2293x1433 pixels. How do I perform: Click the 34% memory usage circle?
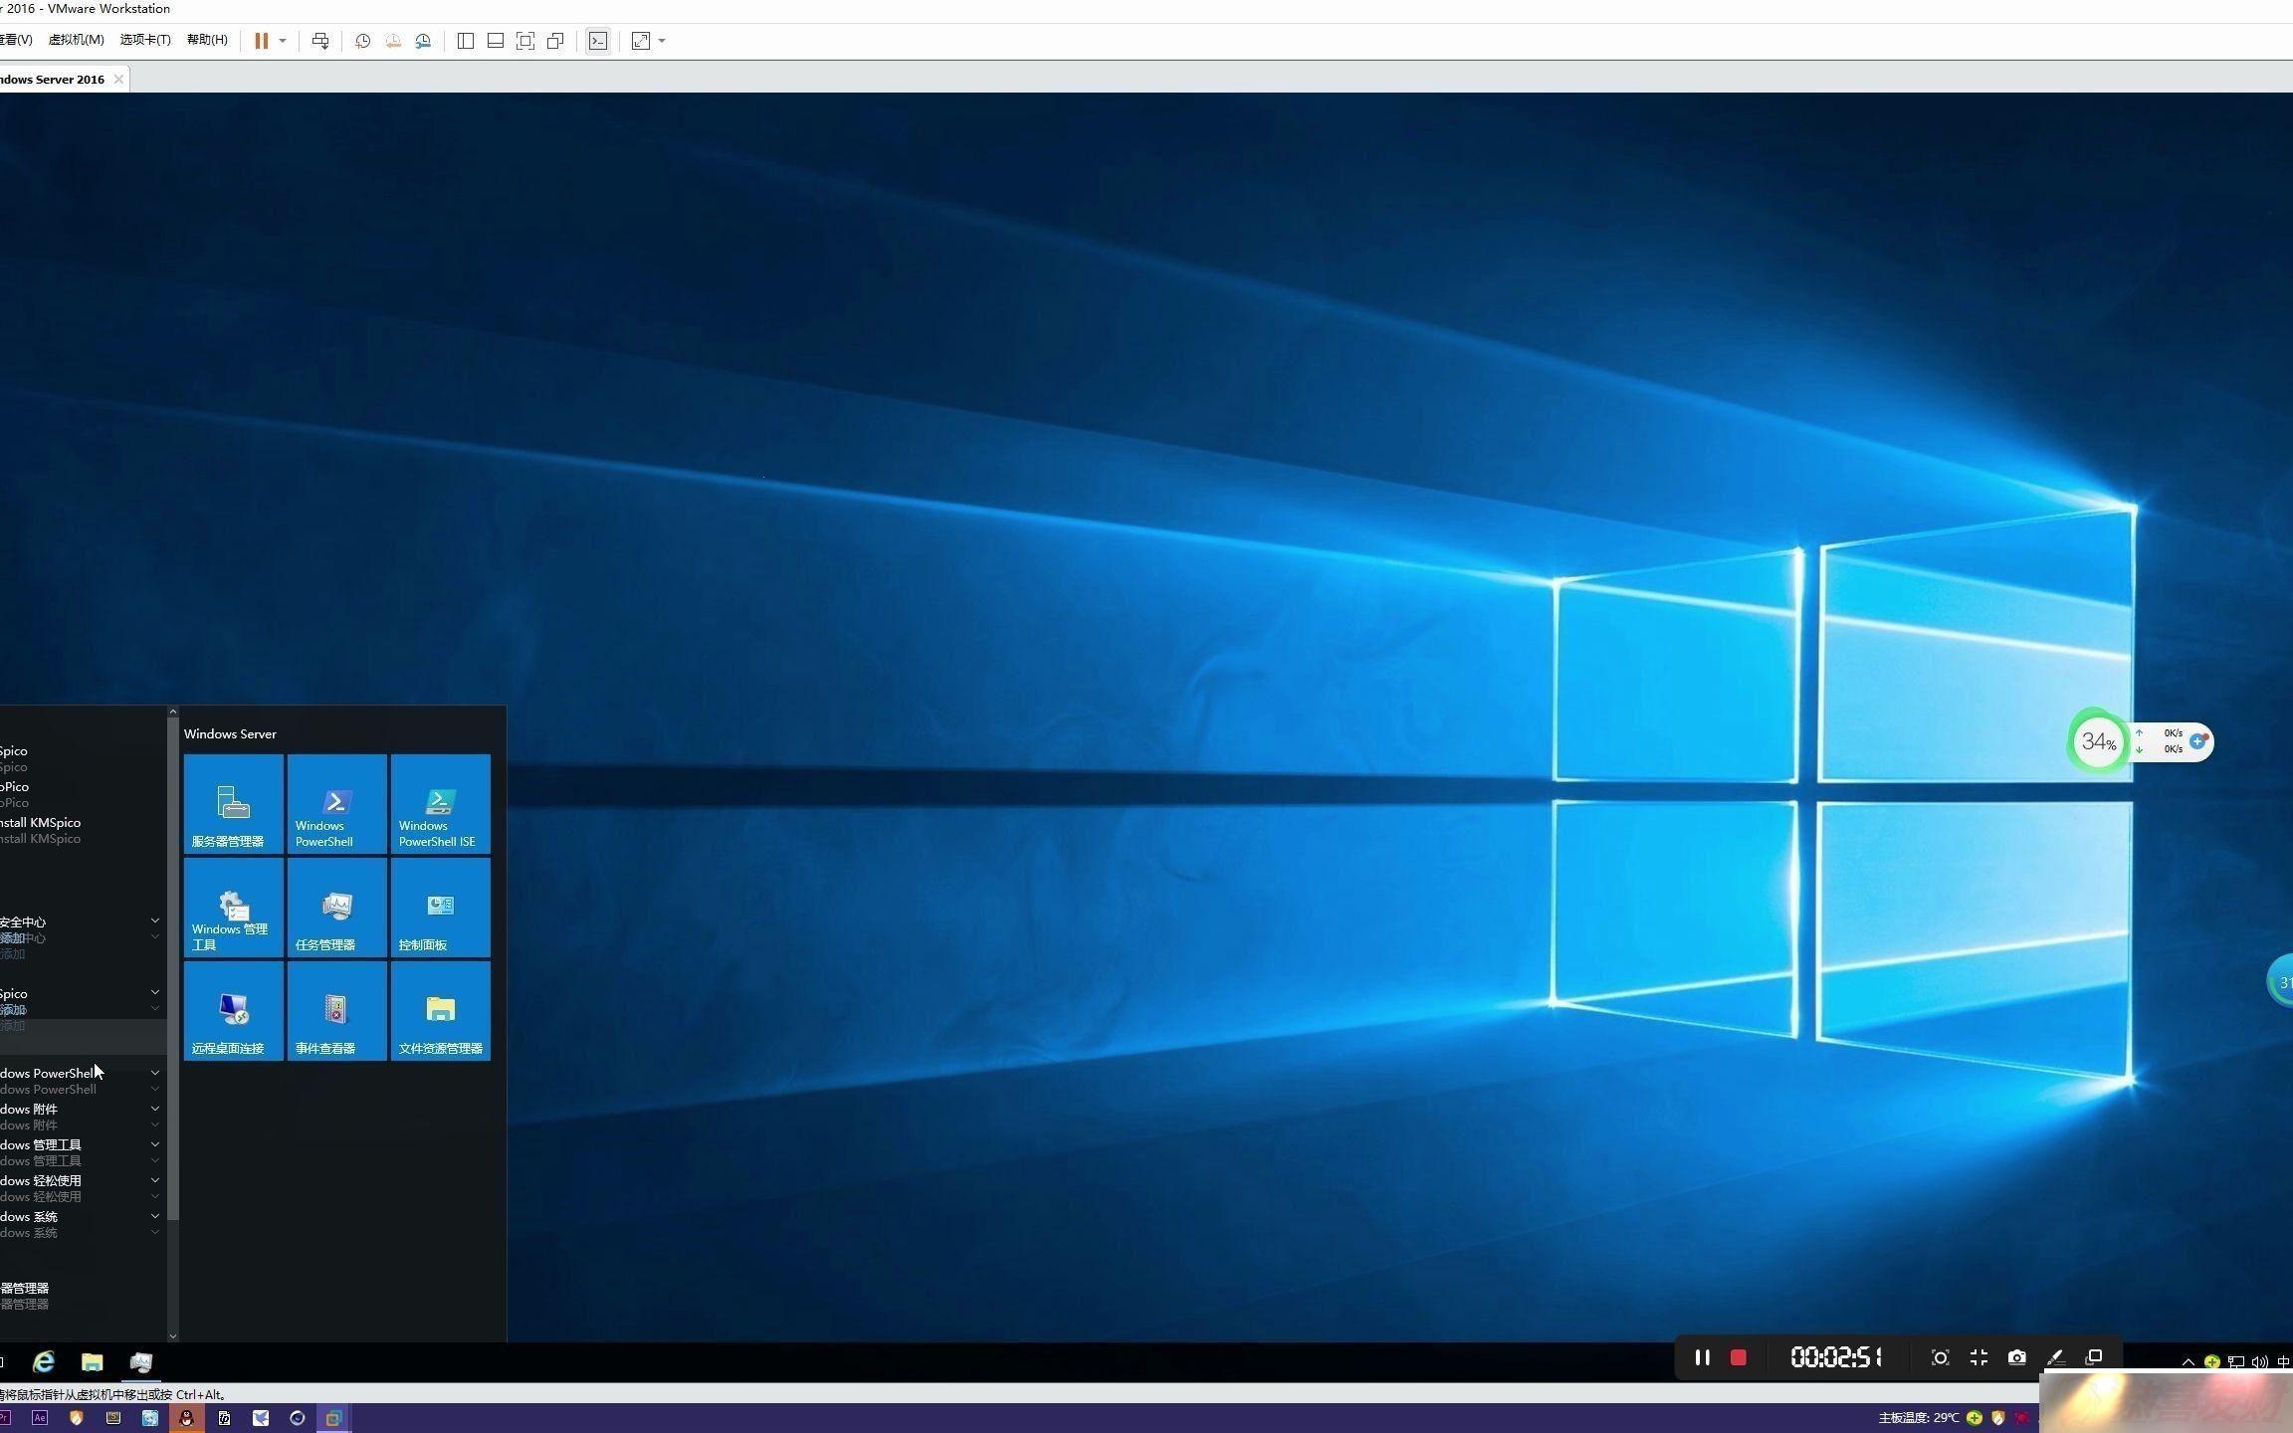click(2098, 742)
